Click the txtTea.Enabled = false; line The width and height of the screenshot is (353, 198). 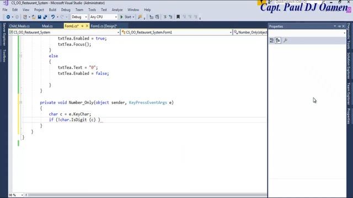(83, 73)
